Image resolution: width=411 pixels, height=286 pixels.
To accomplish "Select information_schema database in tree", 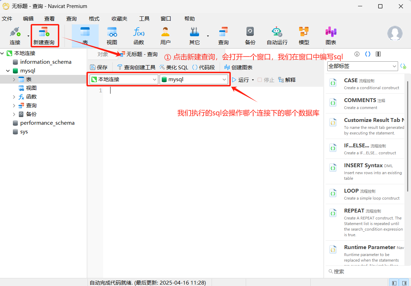I will coord(46,62).
